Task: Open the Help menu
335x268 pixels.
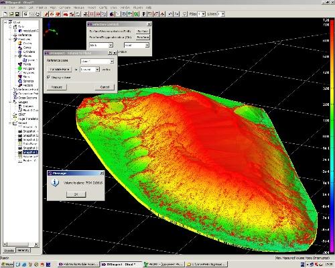Action: pyautogui.click(x=149, y=7)
